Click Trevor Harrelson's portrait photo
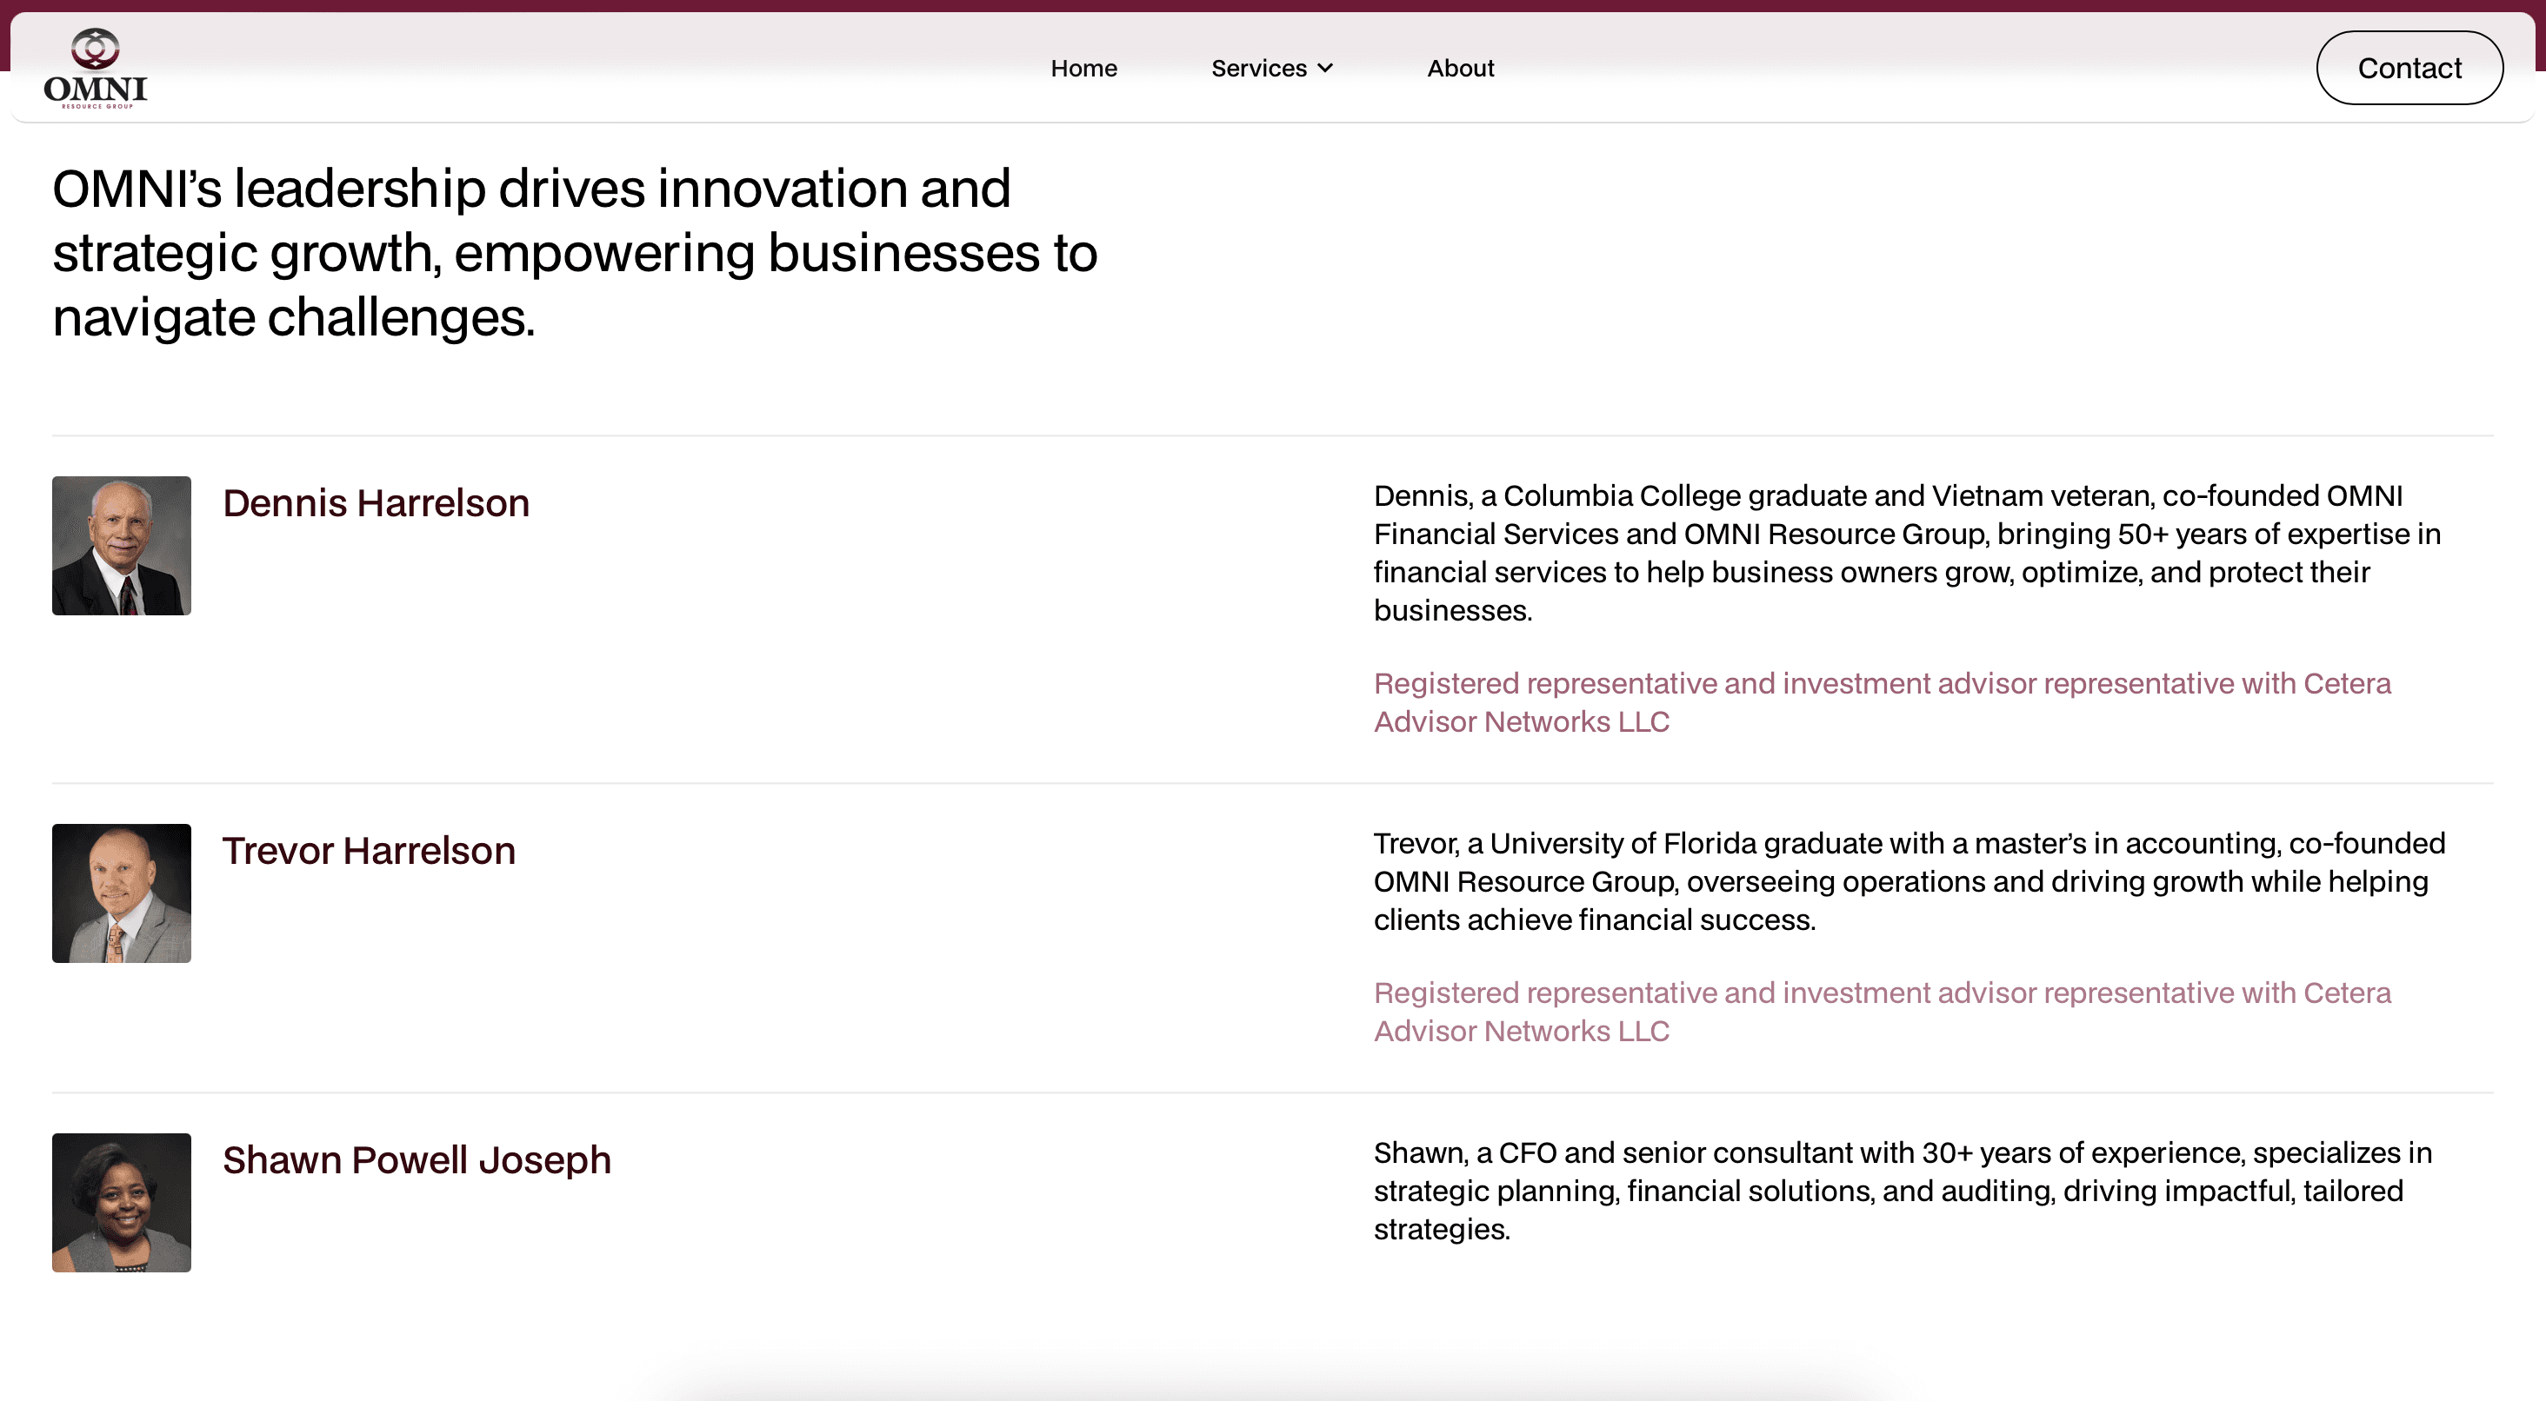Viewport: 2546px width, 1401px height. [x=122, y=893]
